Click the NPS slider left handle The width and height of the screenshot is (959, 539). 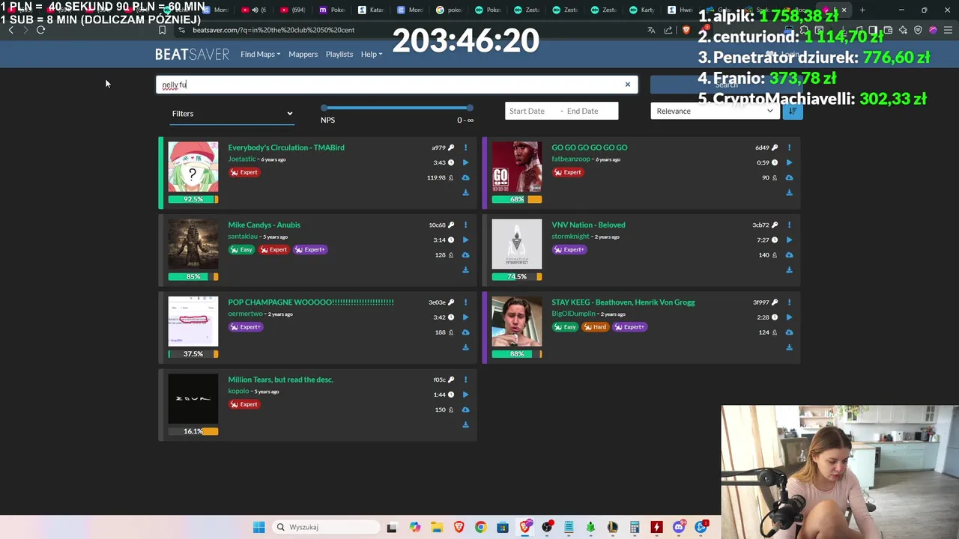(x=324, y=108)
